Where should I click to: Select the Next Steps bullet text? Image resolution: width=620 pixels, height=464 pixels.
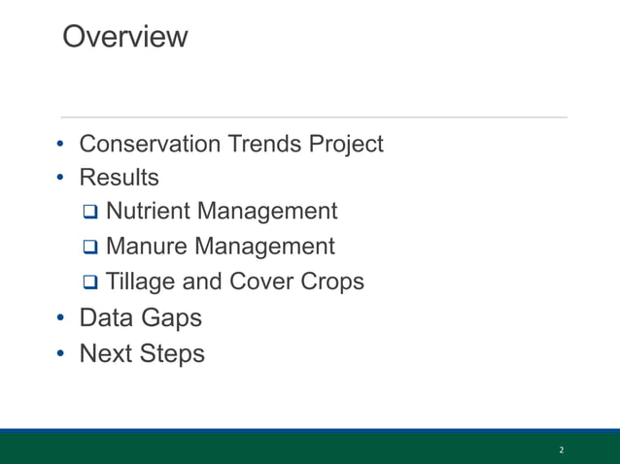[x=142, y=353]
